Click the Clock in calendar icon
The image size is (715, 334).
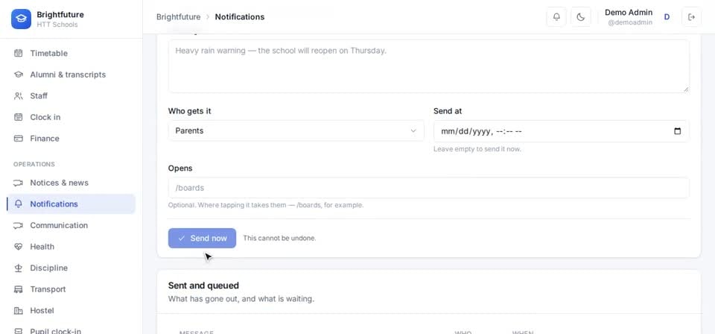(18, 117)
